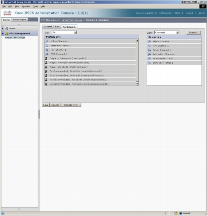
Task: Open Virtual Talk Groups in the sidebar tree
Action: pyautogui.click(x=15, y=38)
